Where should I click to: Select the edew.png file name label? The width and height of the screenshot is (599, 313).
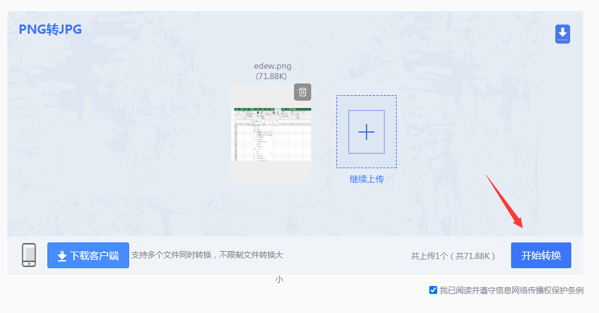272,66
